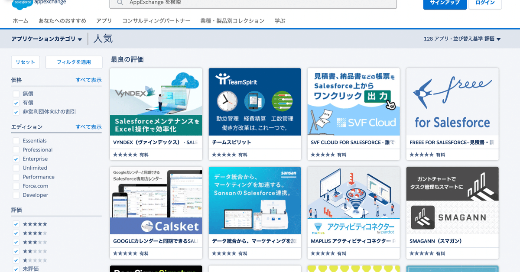Uncheck the 有償 price checkbox
Image resolution: width=520 pixels, height=272 pixels.
tap(16, 103)
